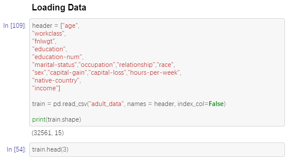This screenshot has width=291, height=159.
Task: Click the "native-country" string line
Action: pos(56,80)
